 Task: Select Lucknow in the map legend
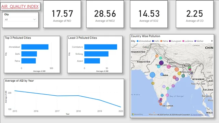(188, 41)
